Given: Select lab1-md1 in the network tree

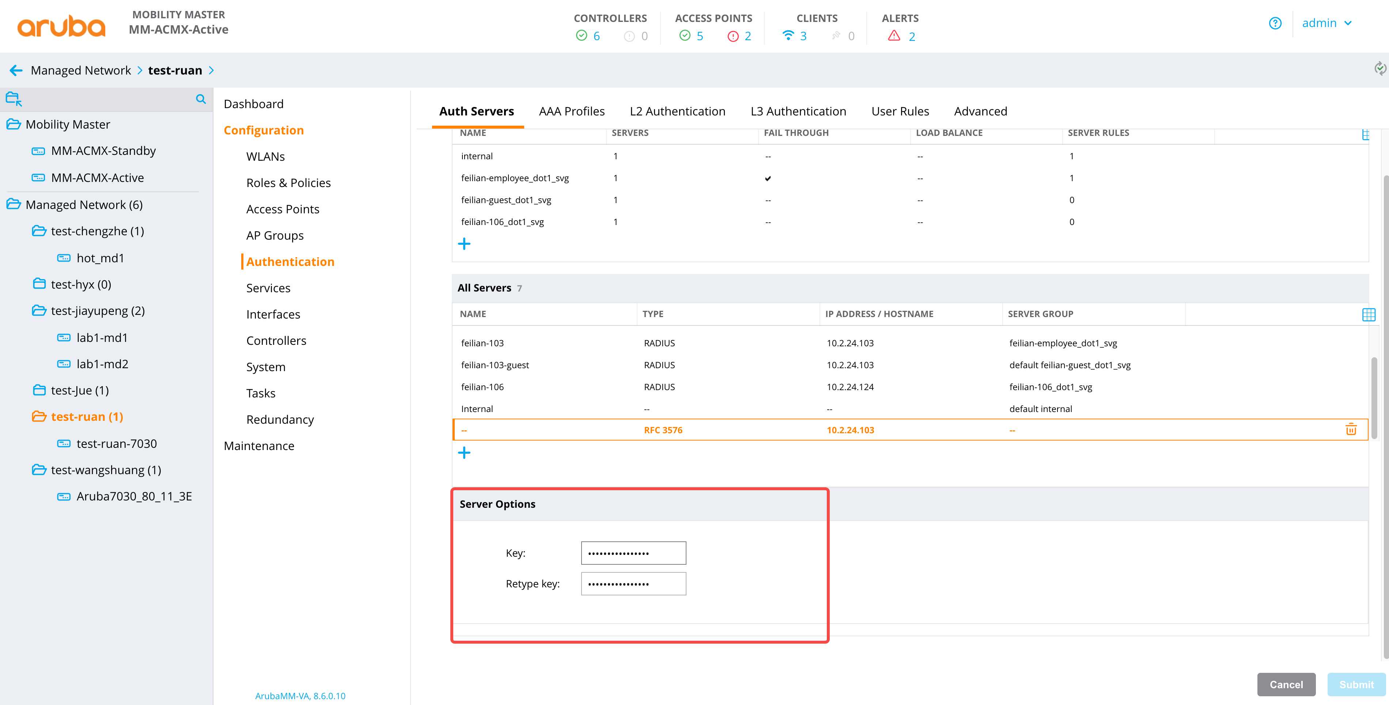Looking at the screenshot, I should [x=102, y=338].
